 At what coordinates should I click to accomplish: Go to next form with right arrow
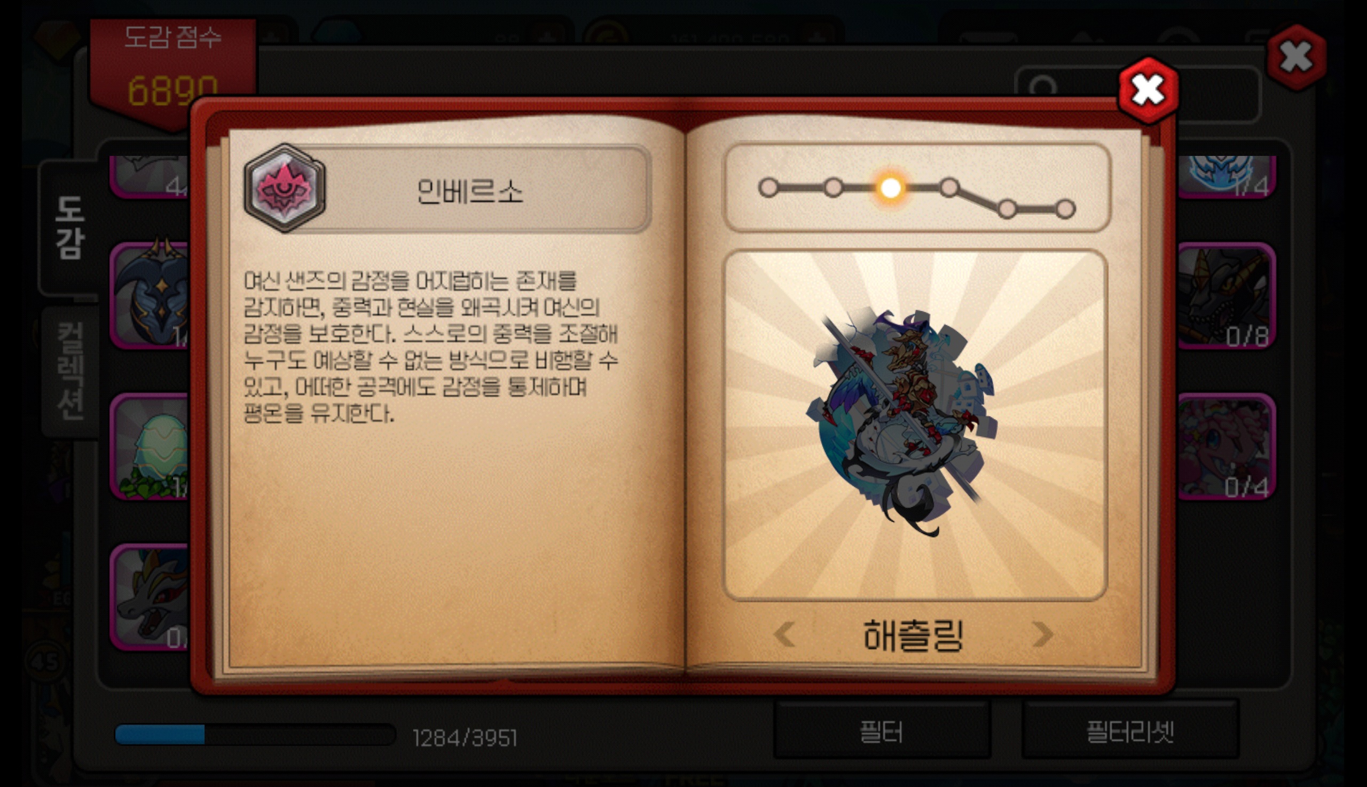[1042, 634]
